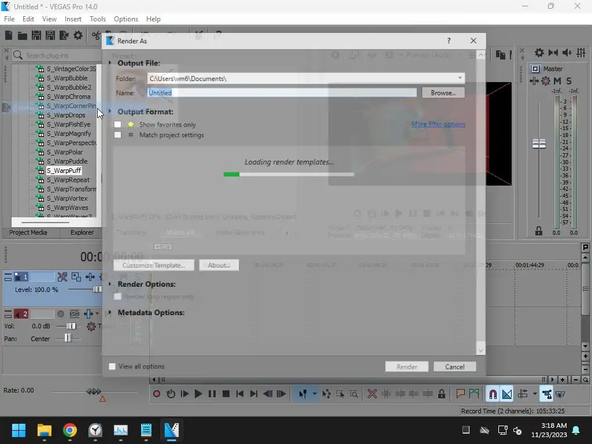Open Master bus FX gear icon
Image resolution: width=592 pixels, height=444 pixels.
(x=546, y=81)
